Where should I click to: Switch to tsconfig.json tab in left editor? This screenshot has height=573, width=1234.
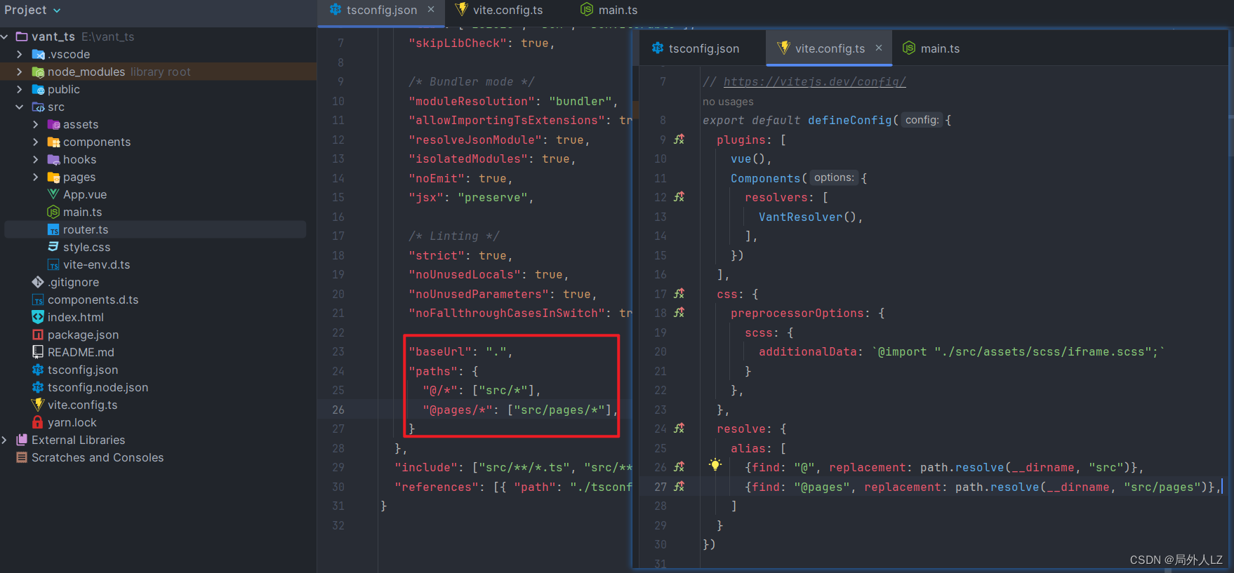(381, 10)
